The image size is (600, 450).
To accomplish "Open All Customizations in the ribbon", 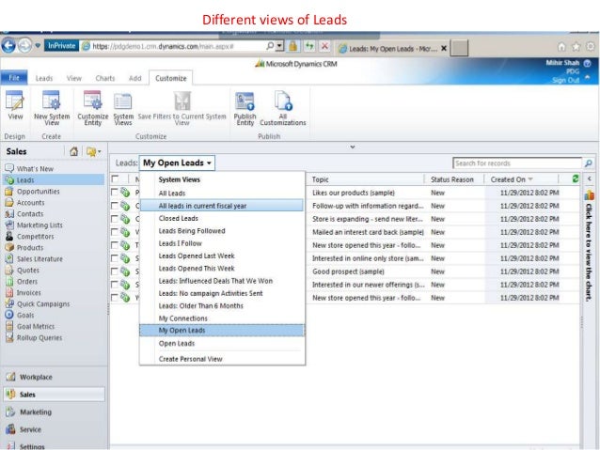I will [x=282, y=106].
